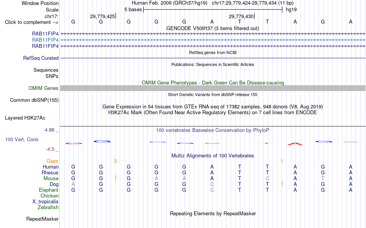Click the orange gap count '3'

(115, 161)
